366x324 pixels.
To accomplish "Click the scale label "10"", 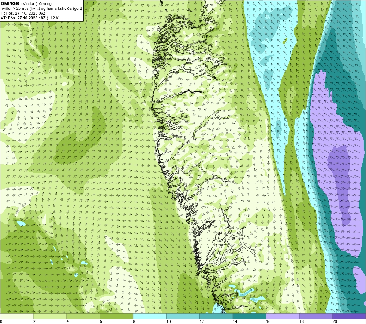I will 168,321.
